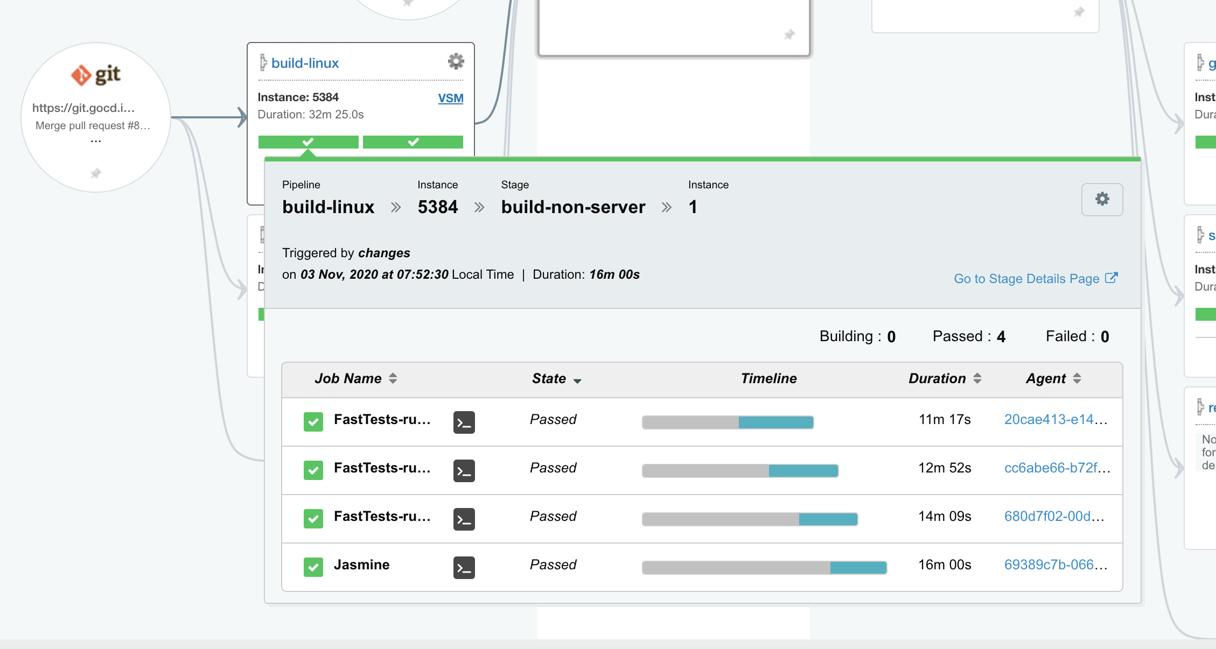The width and height of the screenshot is (1216, 649).
Task: Open agent 680d7f02-00d… link
Action: pyautogui.click(x=1054, y=517)
